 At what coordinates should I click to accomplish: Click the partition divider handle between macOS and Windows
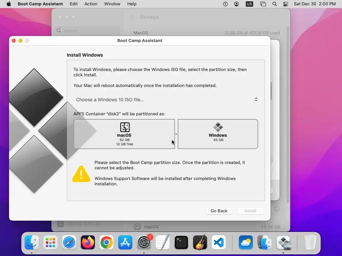tap(176, 134)
